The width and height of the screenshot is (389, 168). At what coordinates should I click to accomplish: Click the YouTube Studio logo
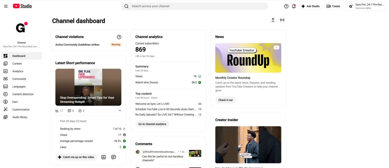point(22,6)
